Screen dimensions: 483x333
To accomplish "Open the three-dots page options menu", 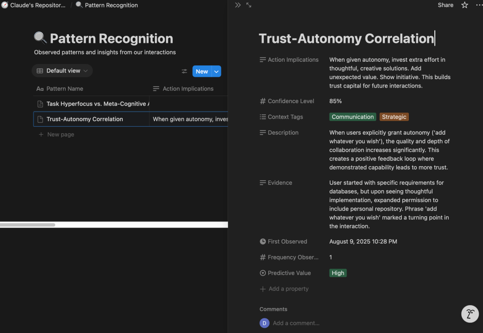I will pos(479,5).
